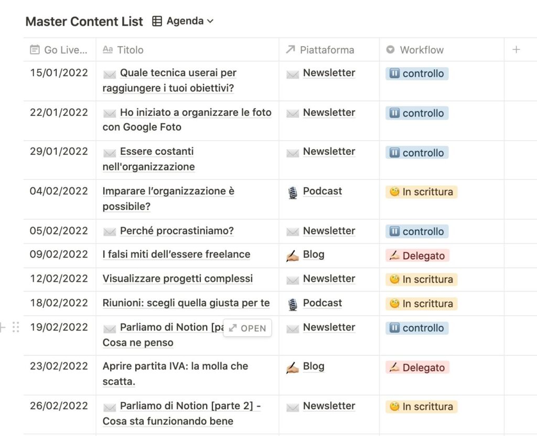
Task: Click the Go Live column header
Action: [65, 50]
